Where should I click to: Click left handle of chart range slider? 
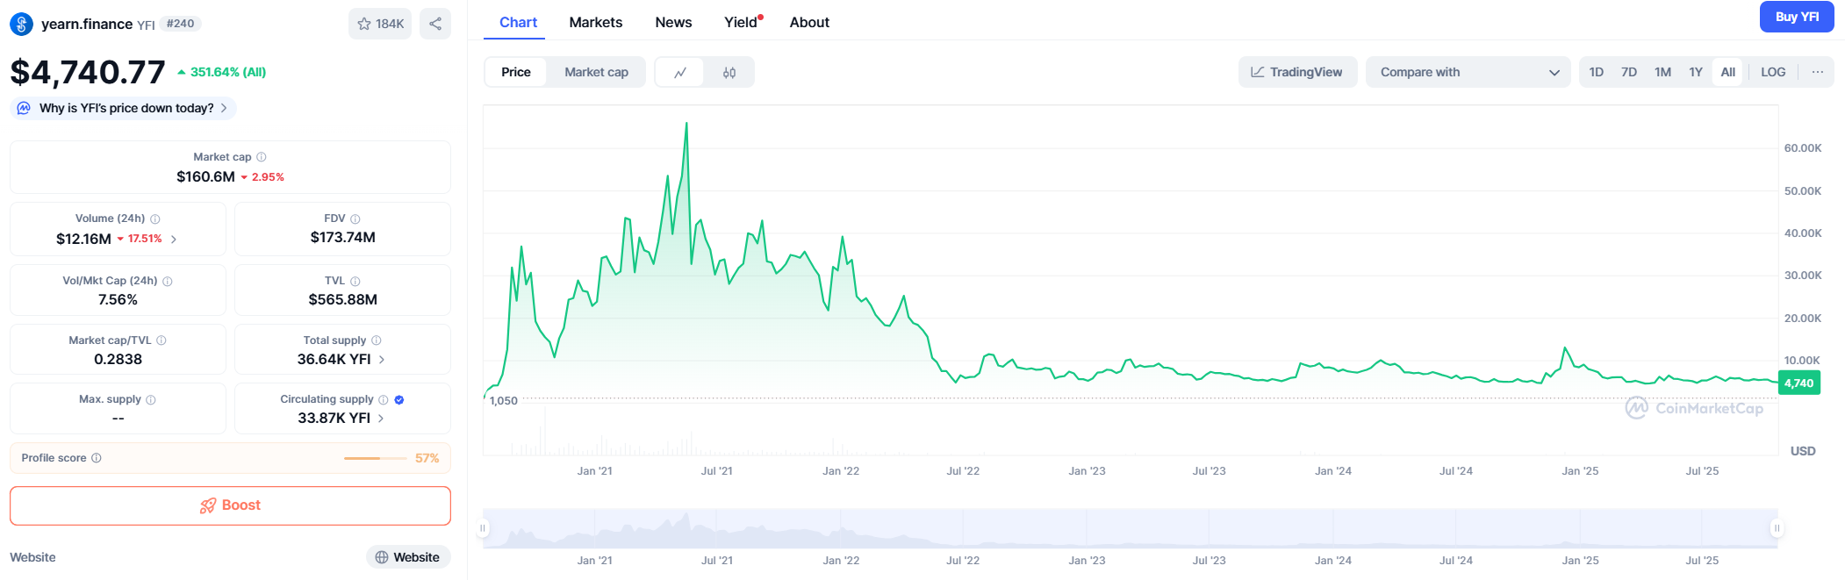[483, 528]
